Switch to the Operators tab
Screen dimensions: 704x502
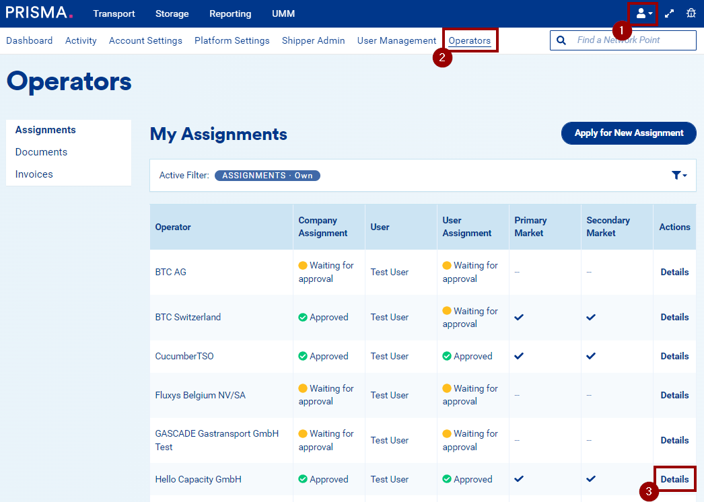pos(469,40)
